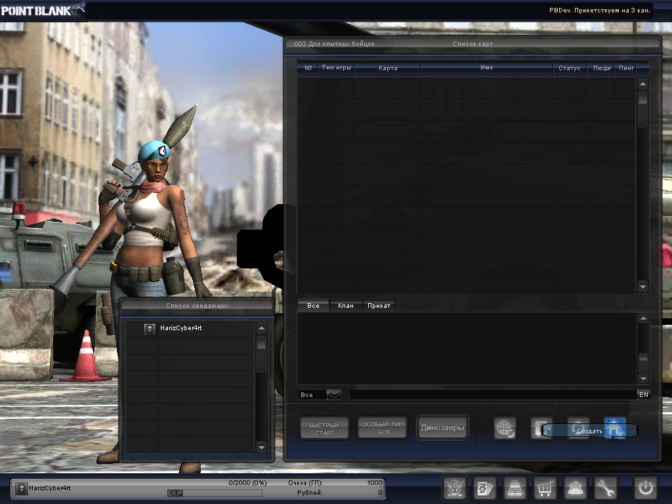The height and width of the screenshot is (504, 672).
Task: Click chat window scrollbar down arrow
Action: 643,379
